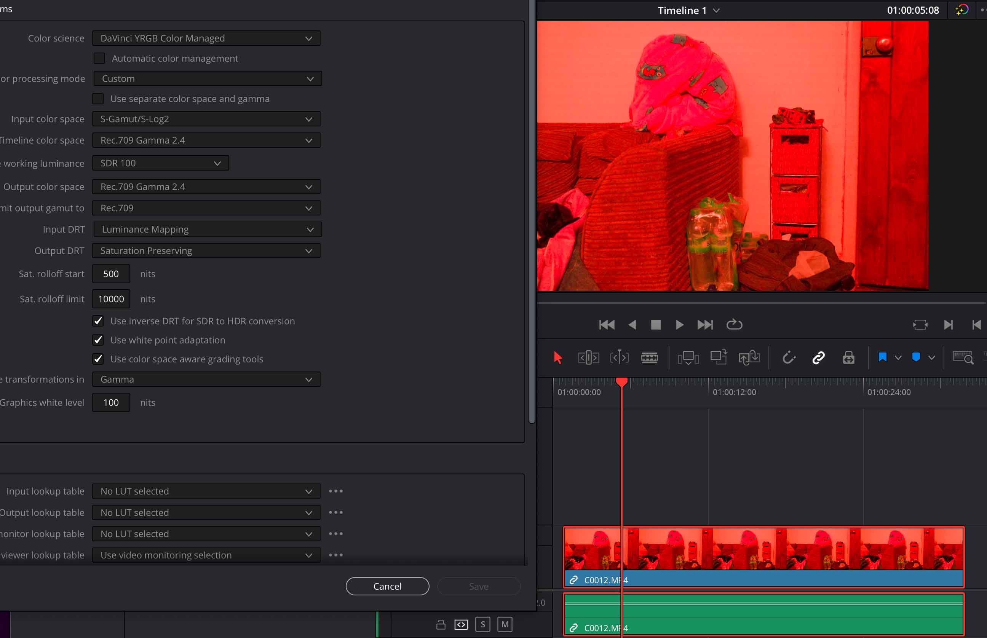
Task: Add a blue flag to clip
Action: tap(883, 357)
